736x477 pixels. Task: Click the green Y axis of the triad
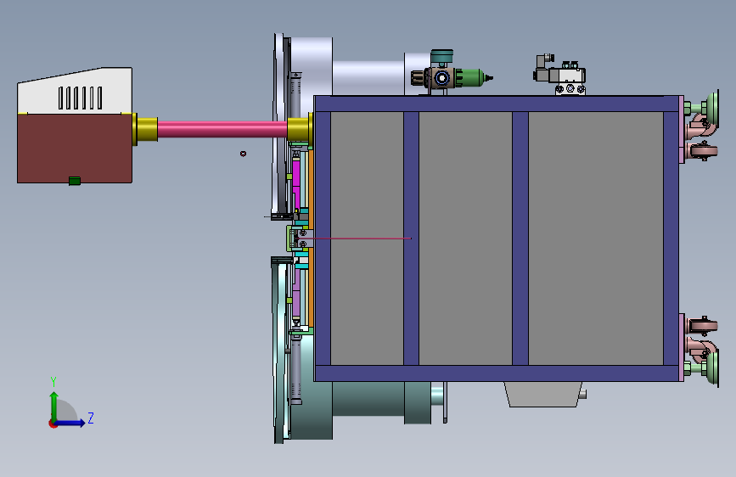(x=54, y=406)
